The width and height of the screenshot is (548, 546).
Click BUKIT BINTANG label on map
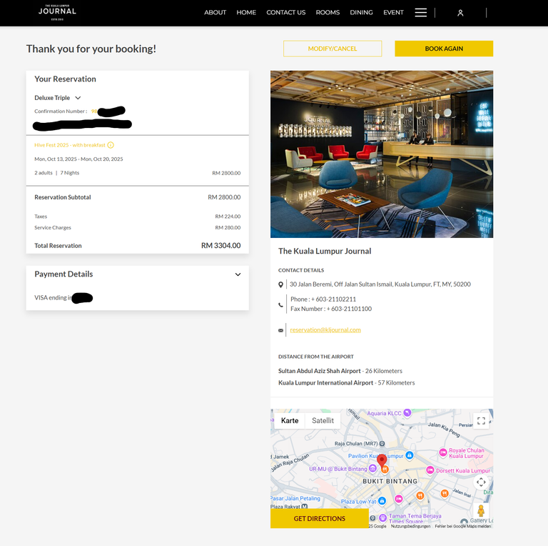pyautogui.click(x=390, y=481)
